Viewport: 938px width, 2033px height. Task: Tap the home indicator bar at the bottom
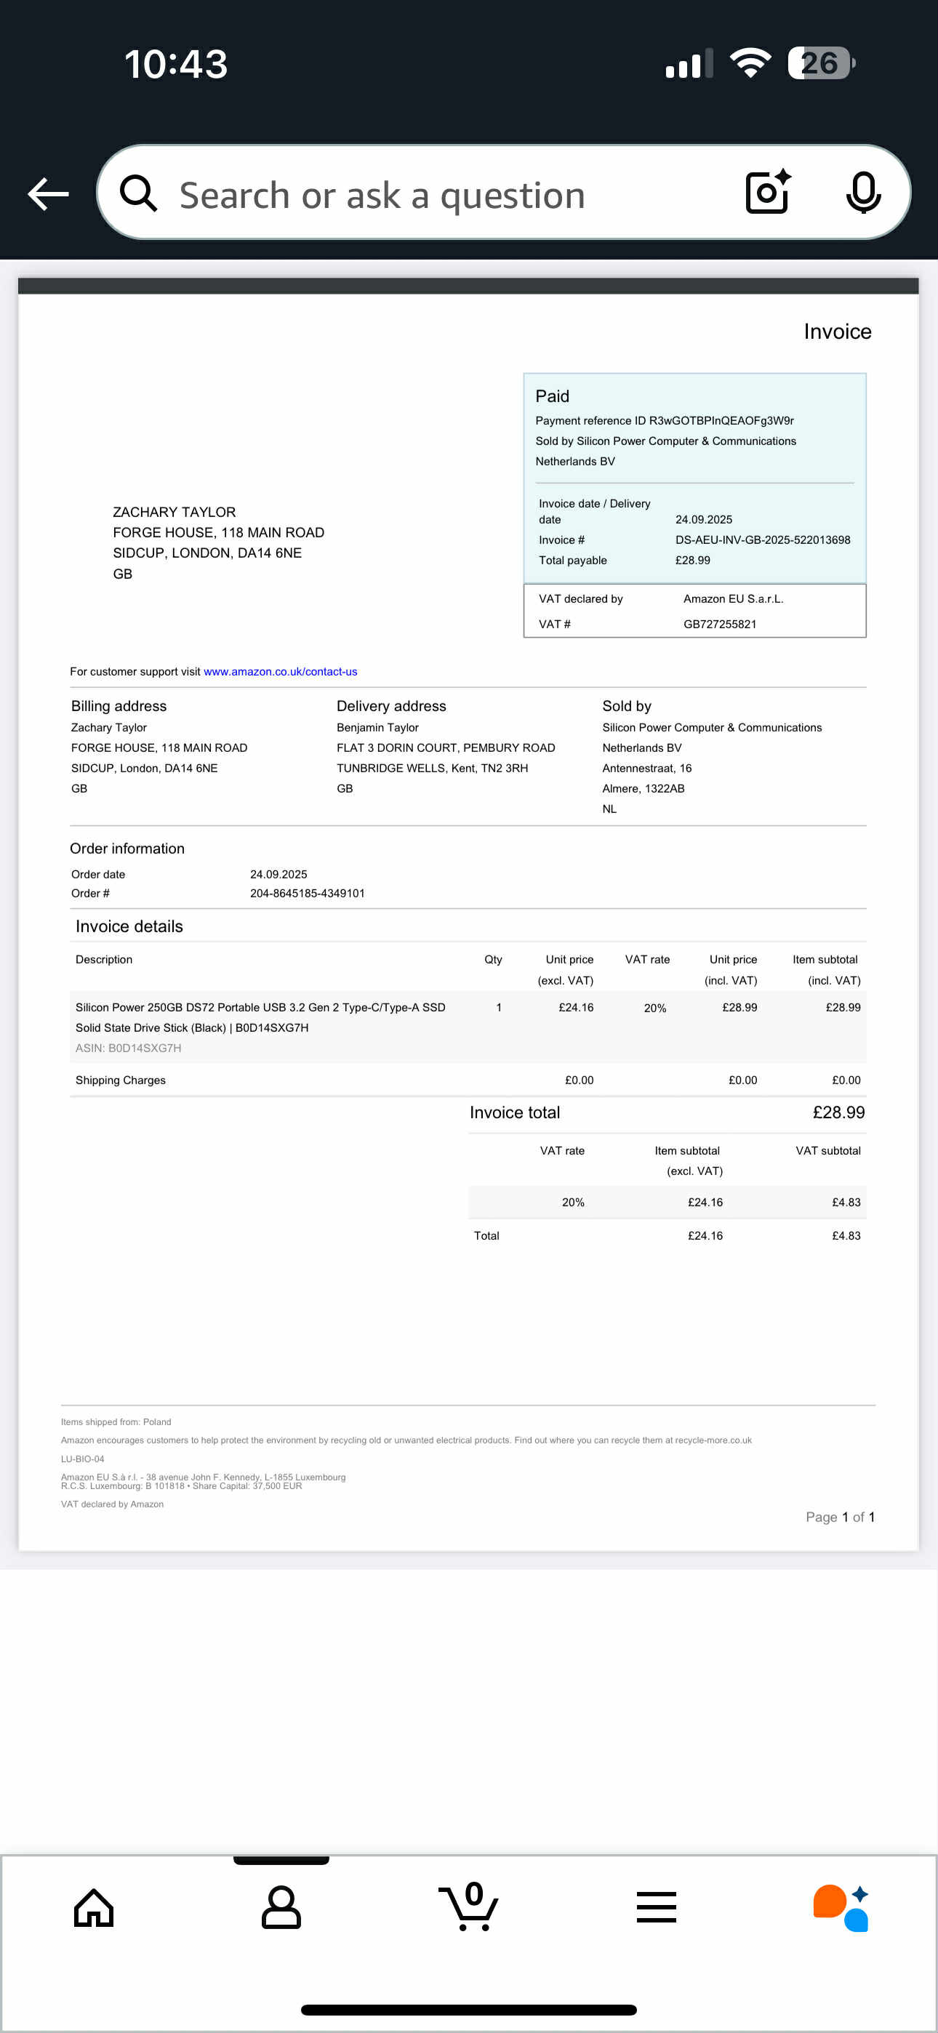469,2009
